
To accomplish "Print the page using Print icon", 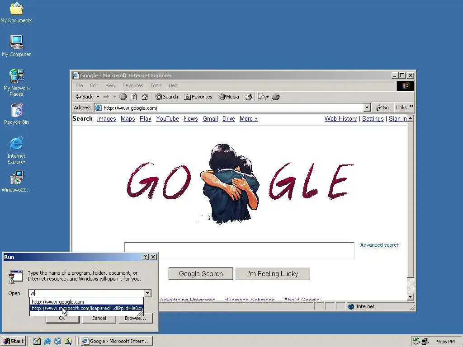I will pyautogui.click(x=276, y=97).
